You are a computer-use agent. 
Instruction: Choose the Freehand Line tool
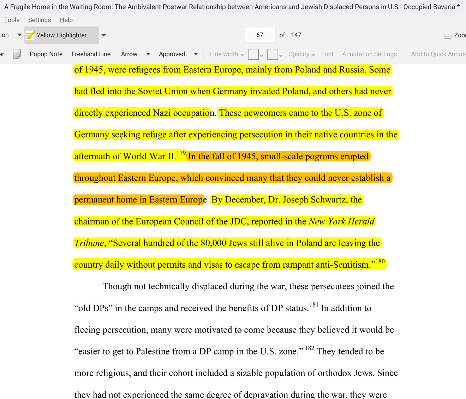[91, 54]
